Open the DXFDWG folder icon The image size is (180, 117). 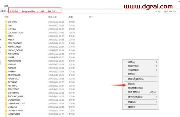tap(6, 22)
